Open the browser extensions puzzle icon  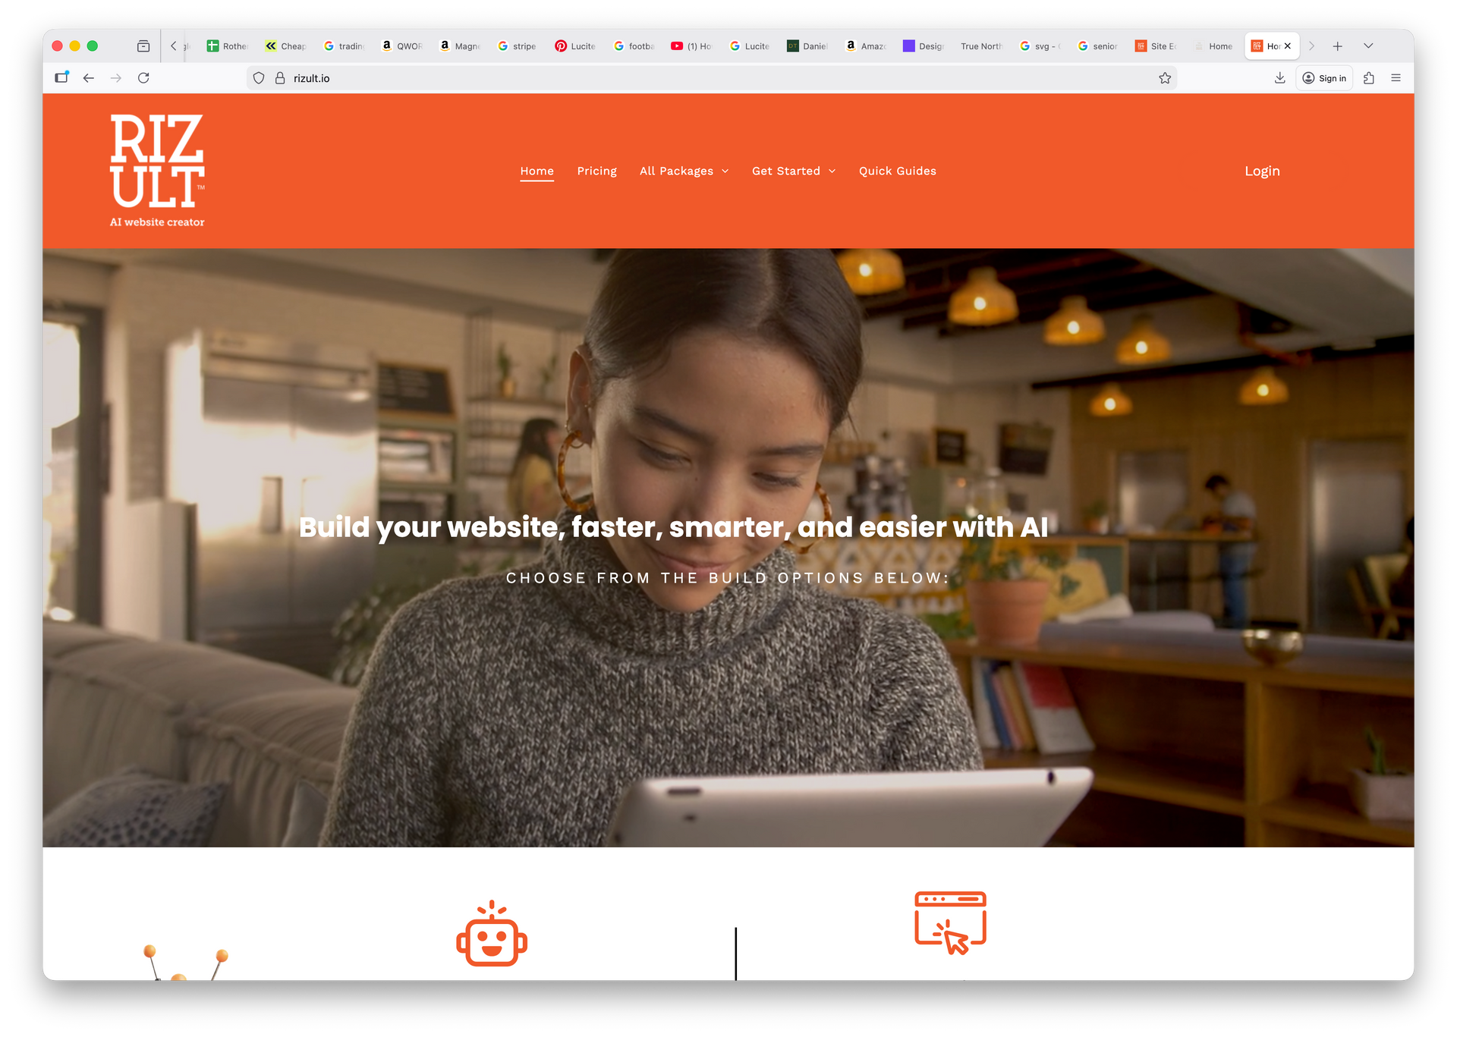(x=1368, y=77)
